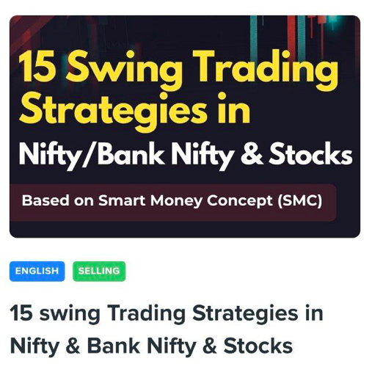Select the word 'Stocks' in the white thumbnail headline

pyautogui.click(x=310, y=154)
